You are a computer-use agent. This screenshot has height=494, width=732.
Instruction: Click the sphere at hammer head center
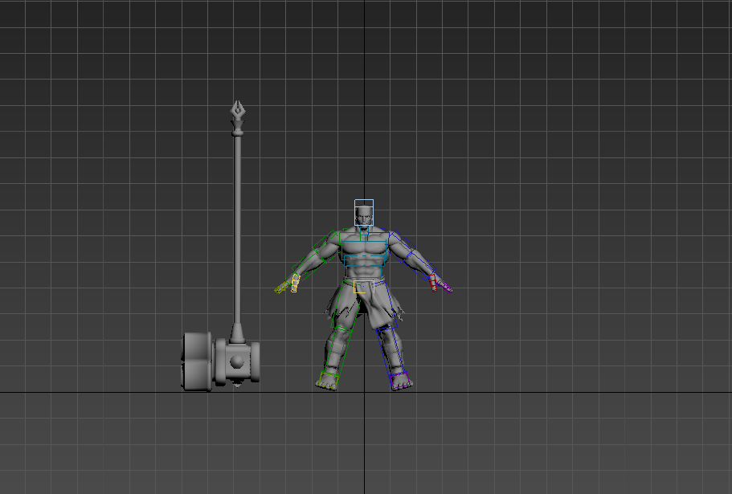(237, 362)
